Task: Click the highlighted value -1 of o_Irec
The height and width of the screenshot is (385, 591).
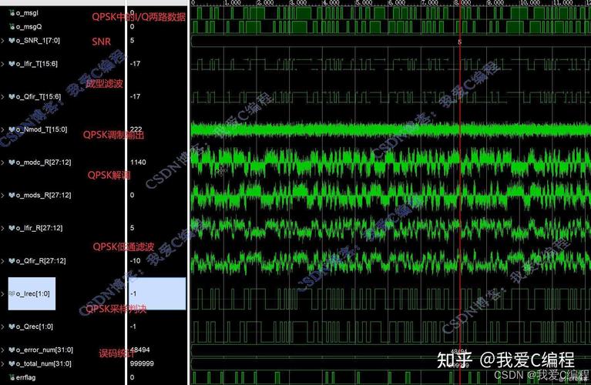Action: (133, 293)
